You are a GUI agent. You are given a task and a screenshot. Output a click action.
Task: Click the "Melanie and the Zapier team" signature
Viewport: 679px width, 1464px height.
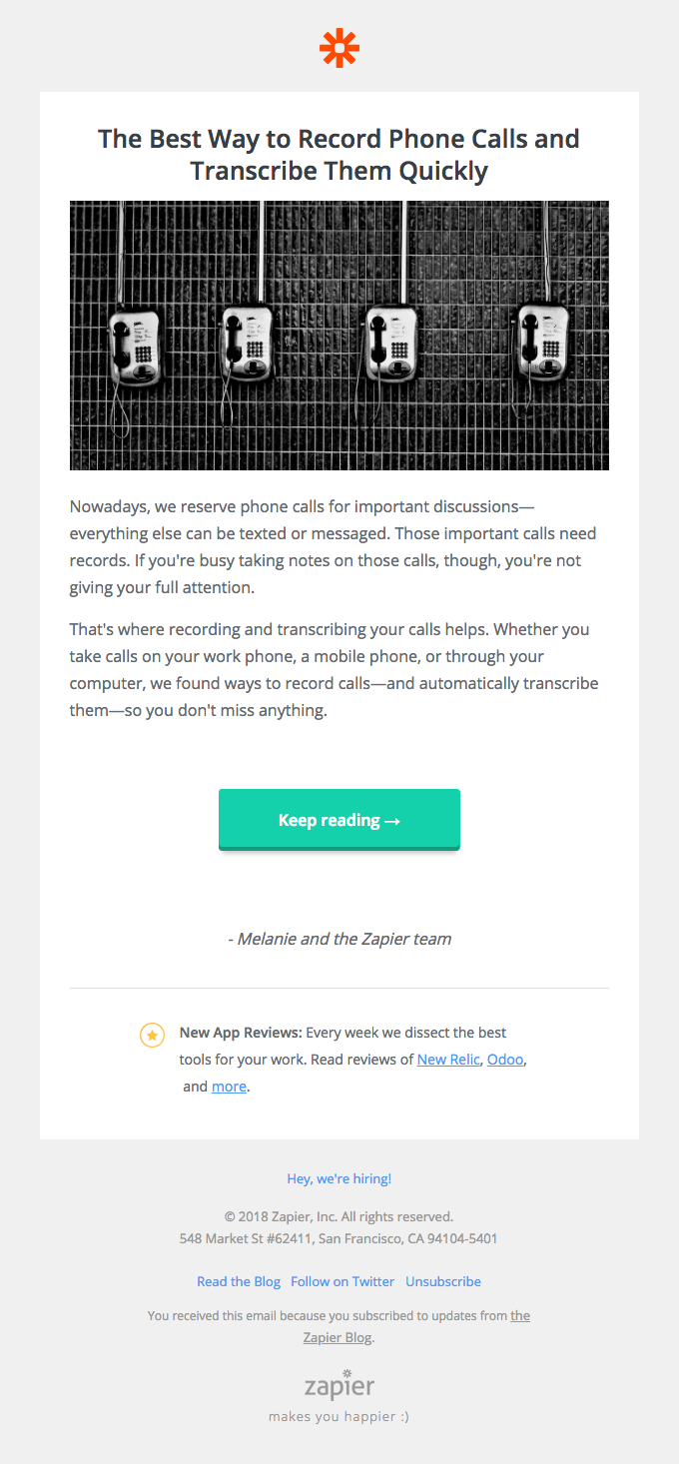coord(339,939)
